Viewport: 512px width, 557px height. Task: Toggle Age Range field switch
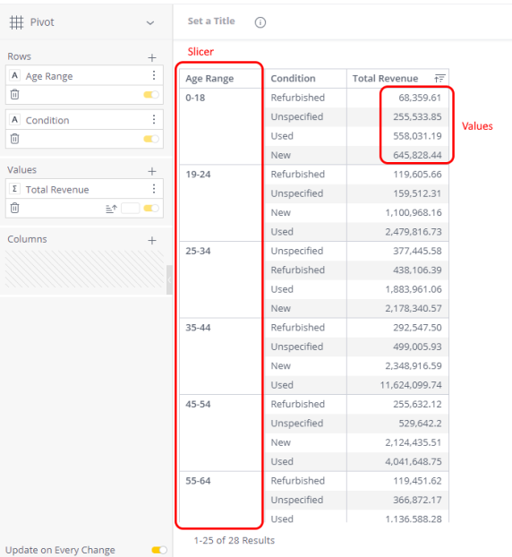[151, 95]
